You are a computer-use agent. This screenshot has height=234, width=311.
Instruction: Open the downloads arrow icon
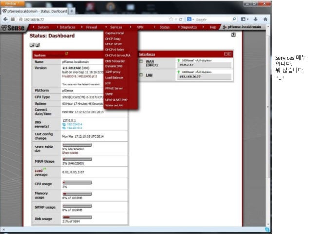click(255, 19)
